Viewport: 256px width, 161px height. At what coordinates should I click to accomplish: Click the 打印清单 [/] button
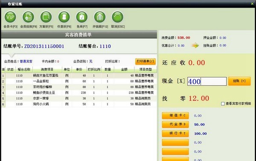(145, 62)
